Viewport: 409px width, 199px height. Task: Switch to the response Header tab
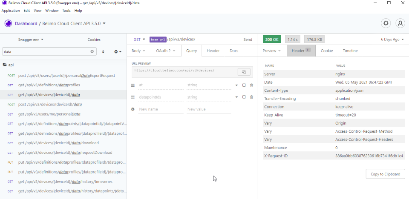point(301,51)
